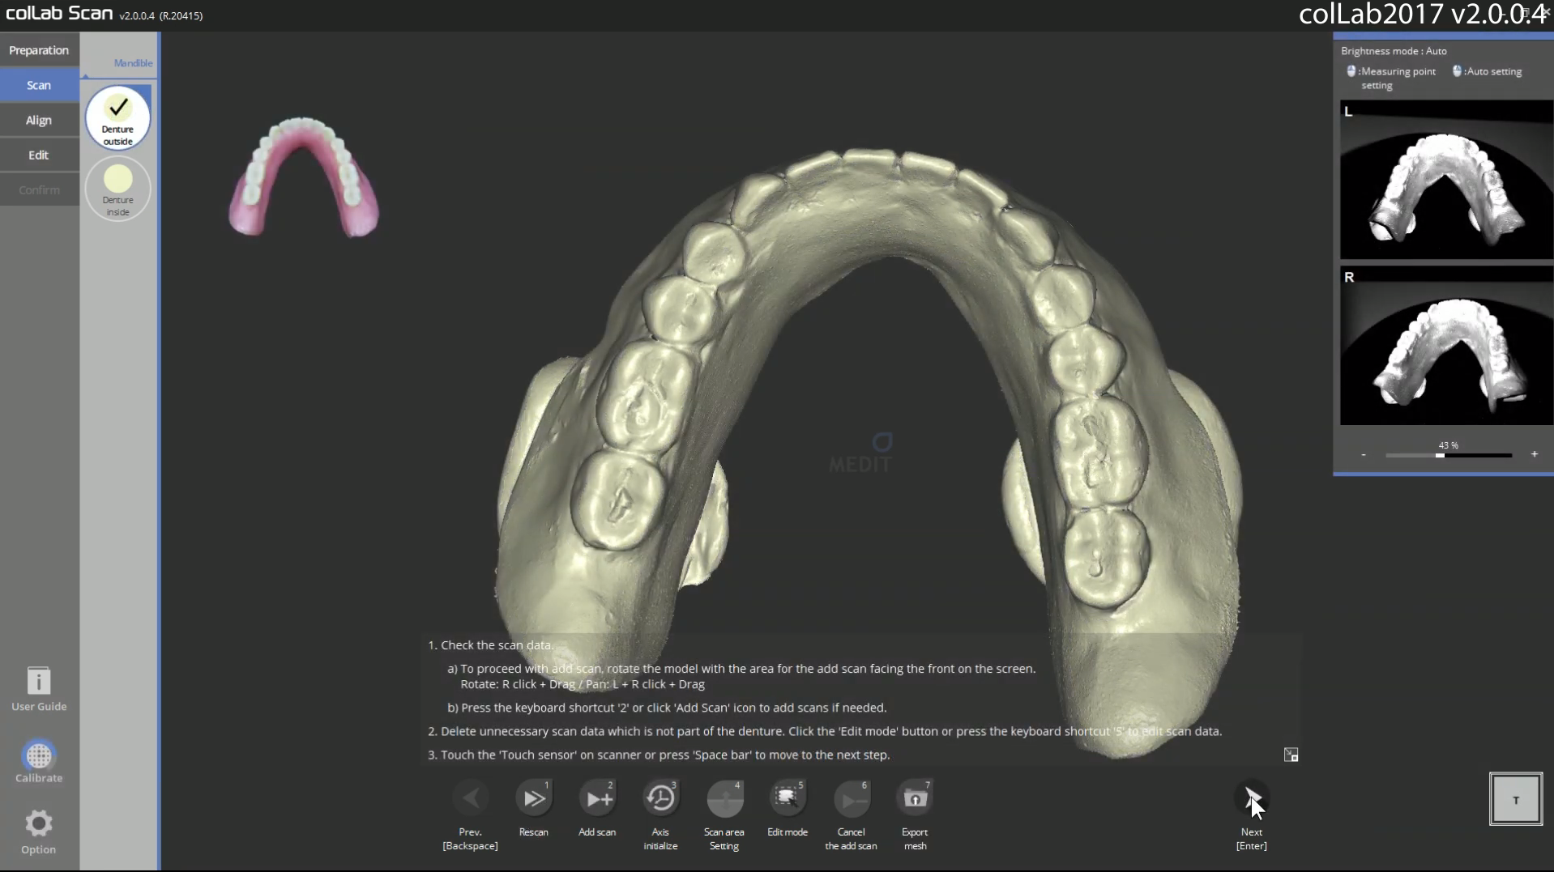The image size is (1554, 872).
Task: Open the User Guide
Action: point(39,689)
